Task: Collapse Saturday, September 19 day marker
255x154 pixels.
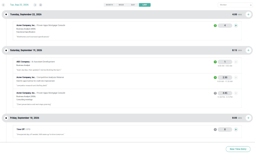Action: (x=6, y=50)
